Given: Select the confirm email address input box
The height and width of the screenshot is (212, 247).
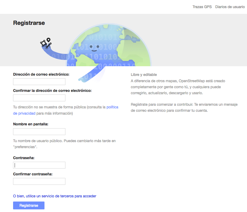Looking at the screenshot, I should point(39,98).
